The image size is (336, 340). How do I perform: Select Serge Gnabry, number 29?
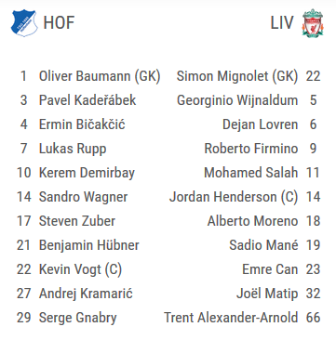point(78,318)
